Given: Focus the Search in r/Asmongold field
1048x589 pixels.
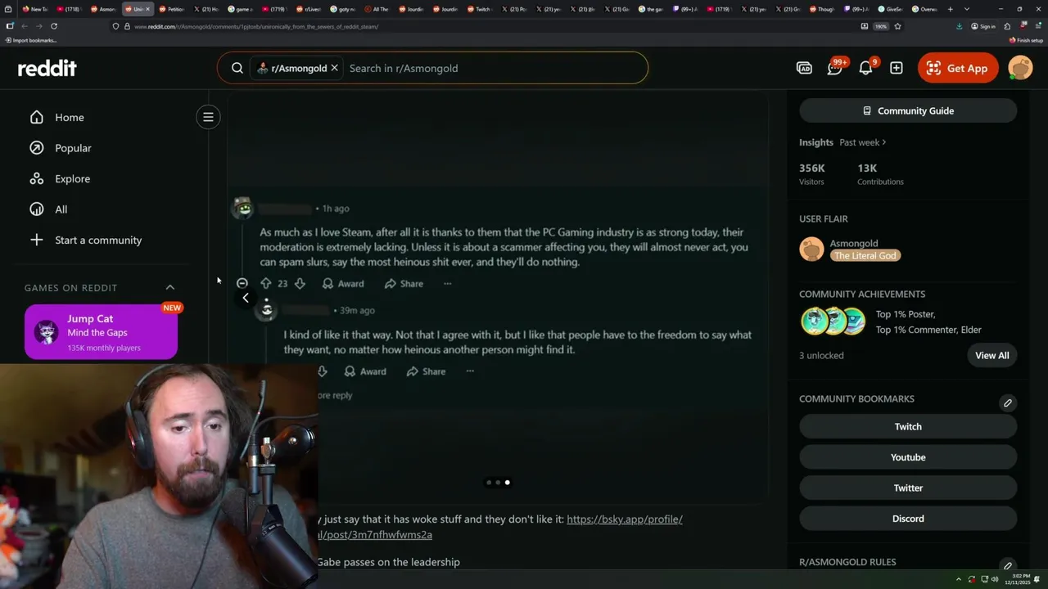Looking at the screenshot, I should (x=491, y=68).
